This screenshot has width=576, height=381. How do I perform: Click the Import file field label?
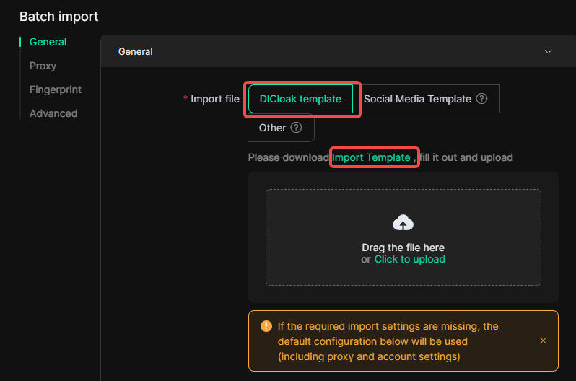(214, 99)
